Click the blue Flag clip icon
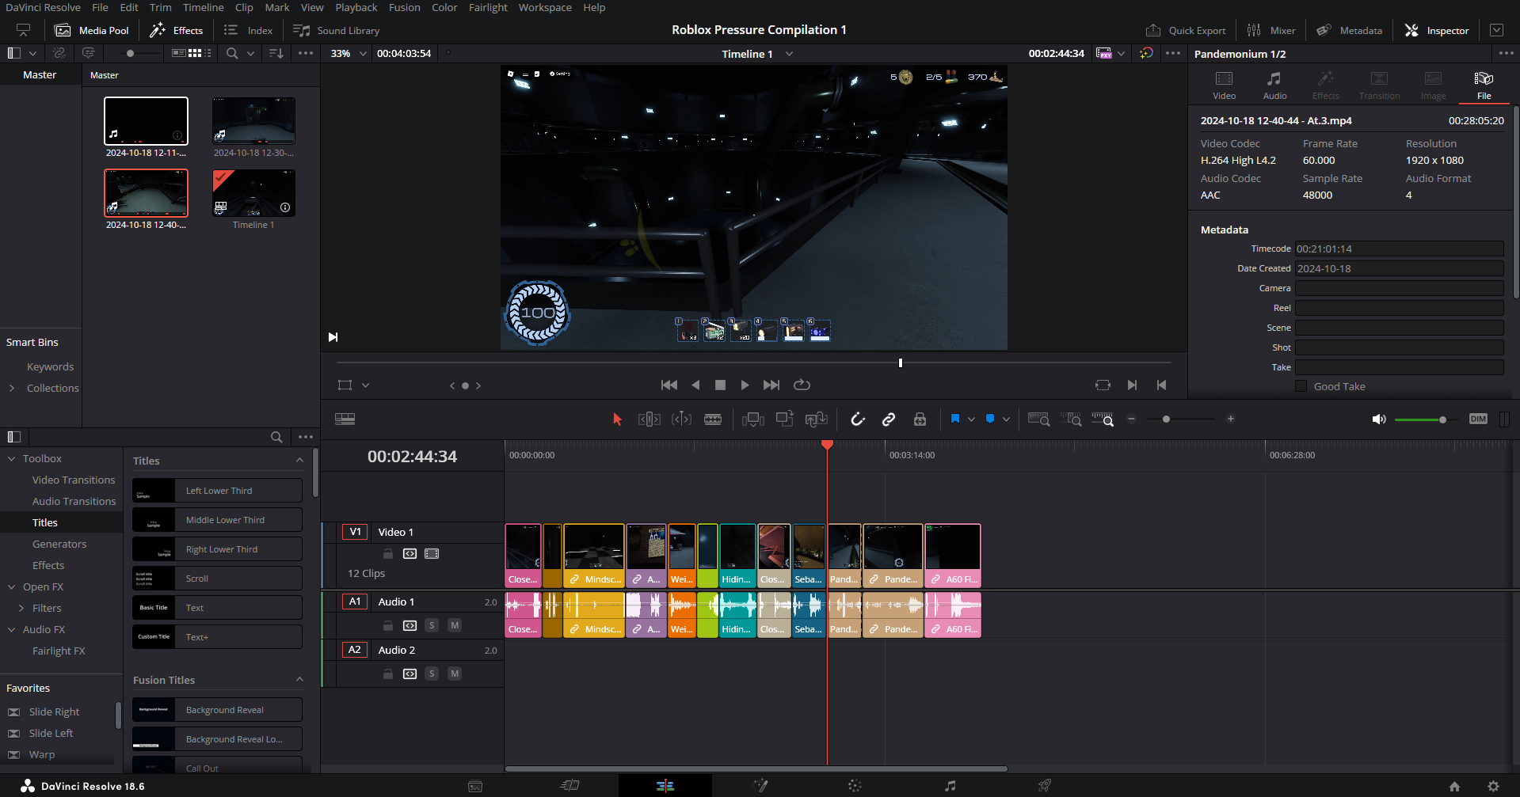Screen dimensions: 1520x797 [955, 419]
